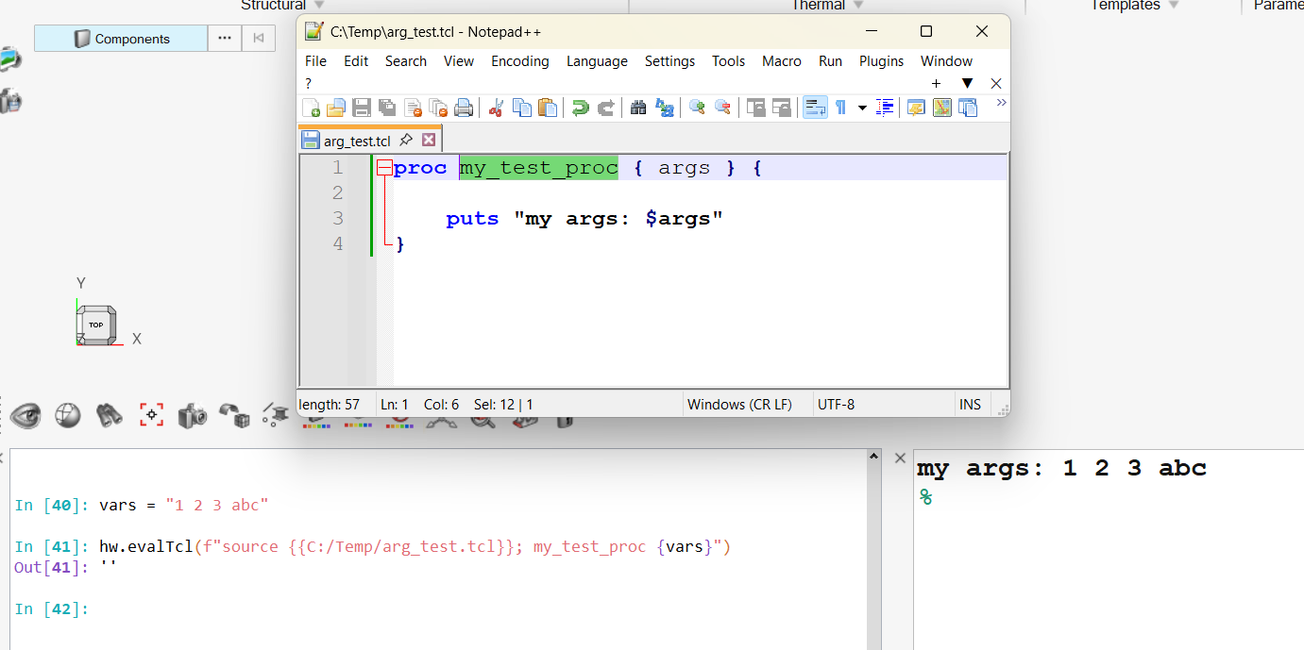Screen dimensions: 1304x650
Task: Open the black triangle tab list dropdown
Action: click(967, 84)
